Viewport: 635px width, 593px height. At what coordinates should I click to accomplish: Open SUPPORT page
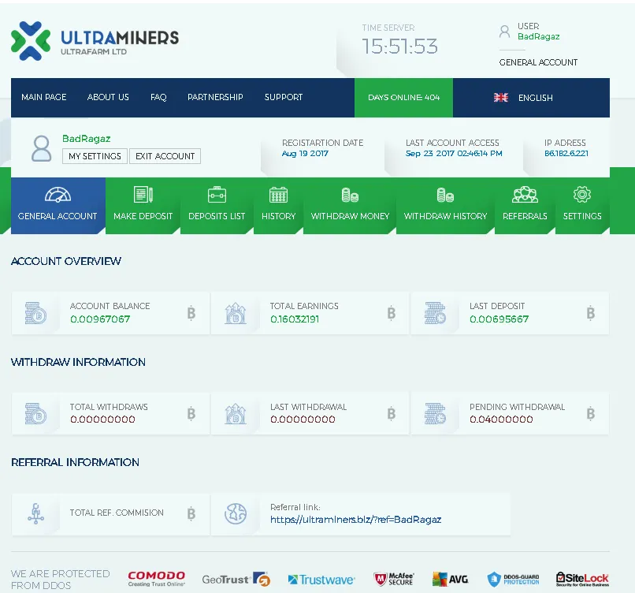point(284,97)
